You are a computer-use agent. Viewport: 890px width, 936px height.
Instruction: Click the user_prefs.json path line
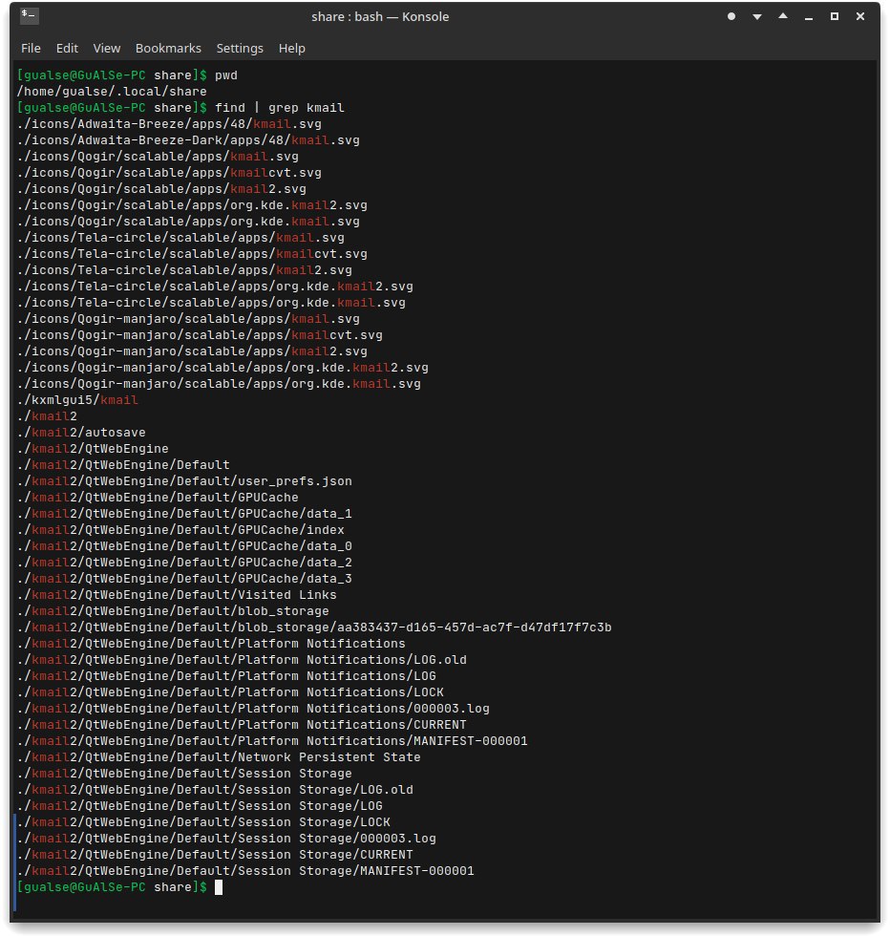(x=184, y=481)
